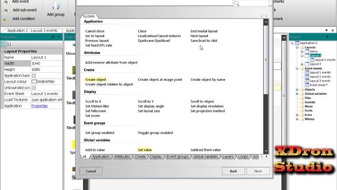Switch to the All category tab

[x=85, y=157]
